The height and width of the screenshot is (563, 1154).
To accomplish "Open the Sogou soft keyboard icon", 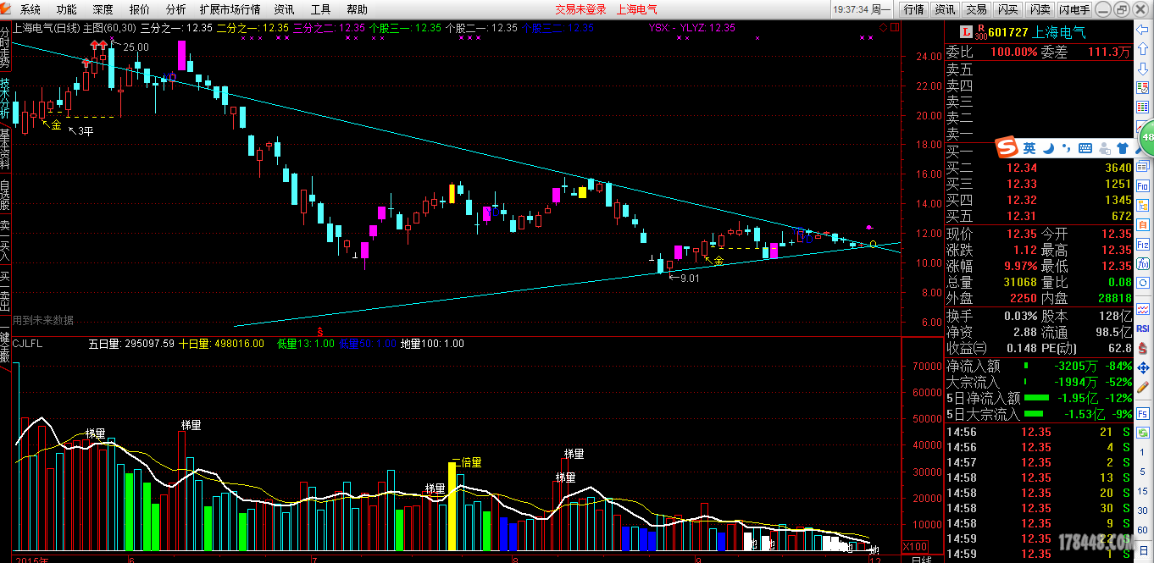I will [x=1085, y=147].
